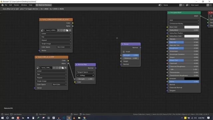Open Chrome from the taskbar
The height and width of the screenshot is (120, 213).
pyautogui.click(x=84, y=118)
